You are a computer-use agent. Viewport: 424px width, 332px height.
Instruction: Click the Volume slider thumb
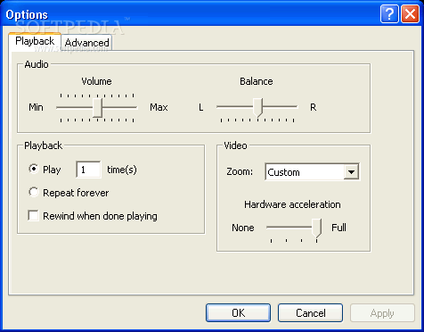pyautogui.click(x=97, y=108)
